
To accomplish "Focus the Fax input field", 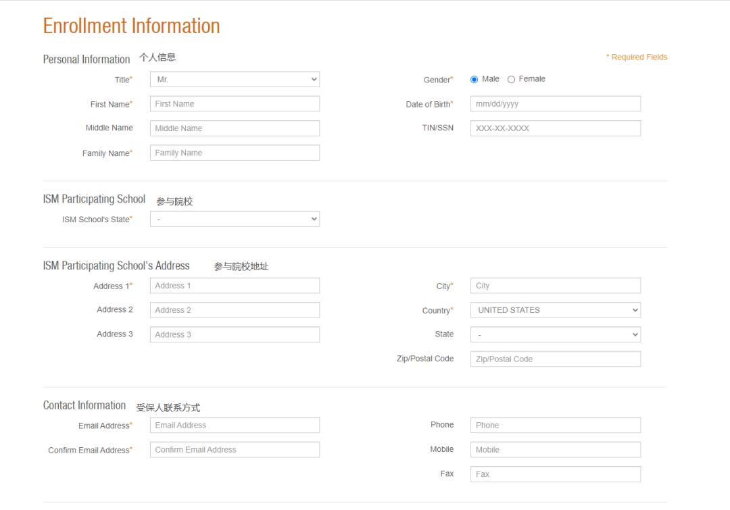I will [x=556, y=474].
